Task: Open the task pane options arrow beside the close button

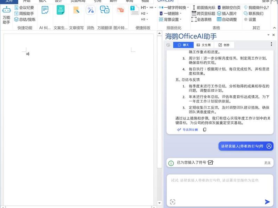Action: coord(268,35)
